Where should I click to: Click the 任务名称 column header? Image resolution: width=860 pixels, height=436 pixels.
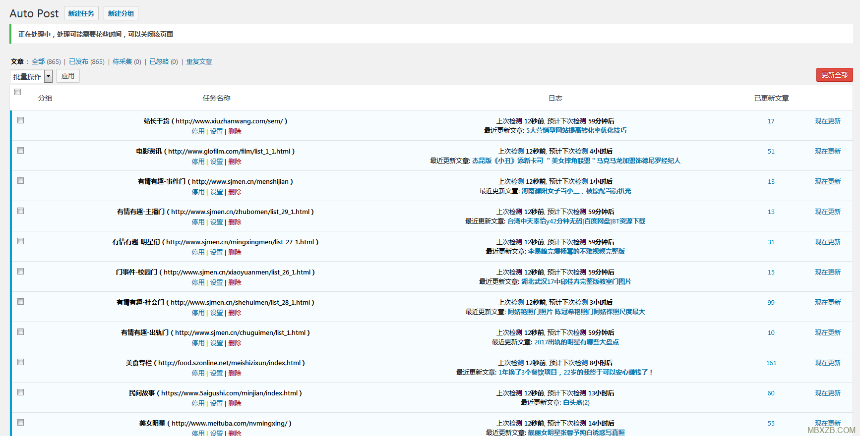click(x=216, y=98)
